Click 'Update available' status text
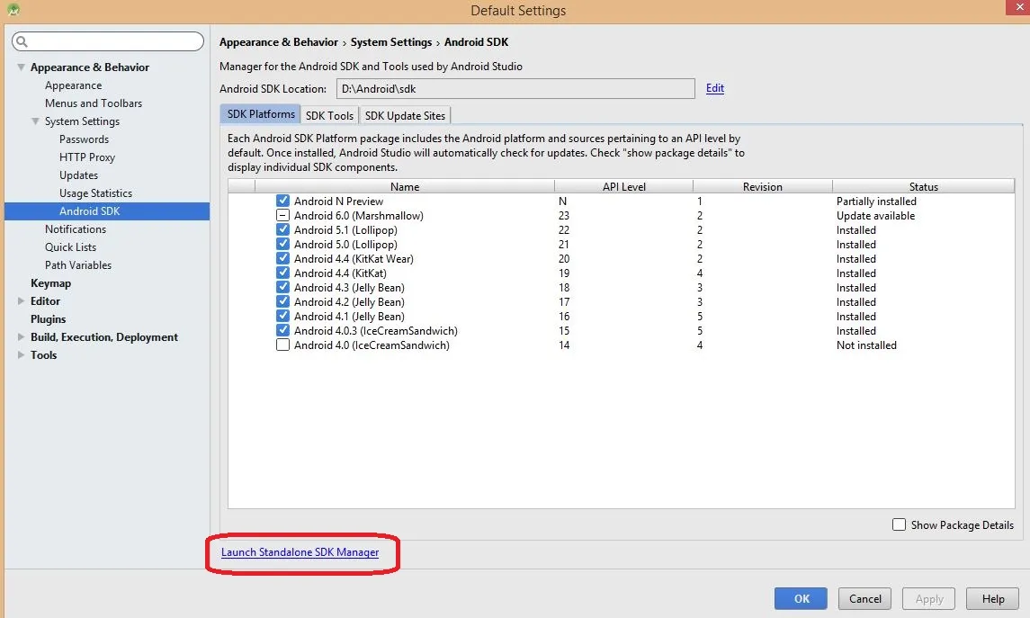Image resolution: width=1030 pixels, height=618 pixels. 875,215
